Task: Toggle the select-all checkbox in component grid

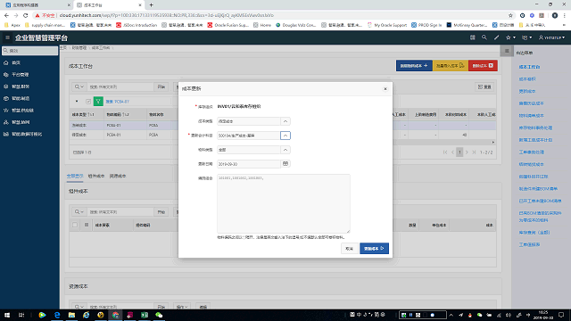Action: pyautogui.click(x=75, y=225)
